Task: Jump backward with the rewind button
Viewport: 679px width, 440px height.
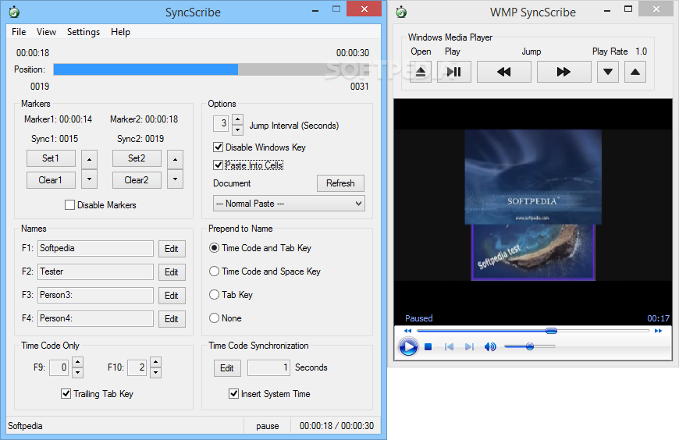Action: pyautogui.click(x=503, y=72)
